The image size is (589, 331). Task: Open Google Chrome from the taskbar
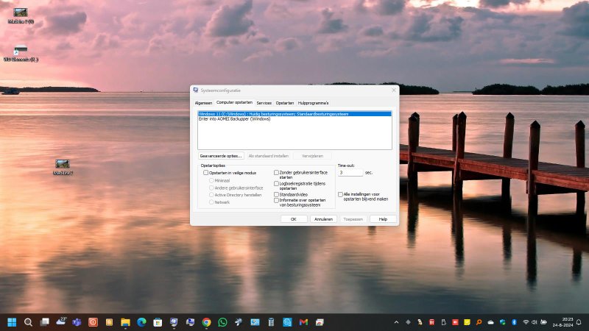pos(207,322)
